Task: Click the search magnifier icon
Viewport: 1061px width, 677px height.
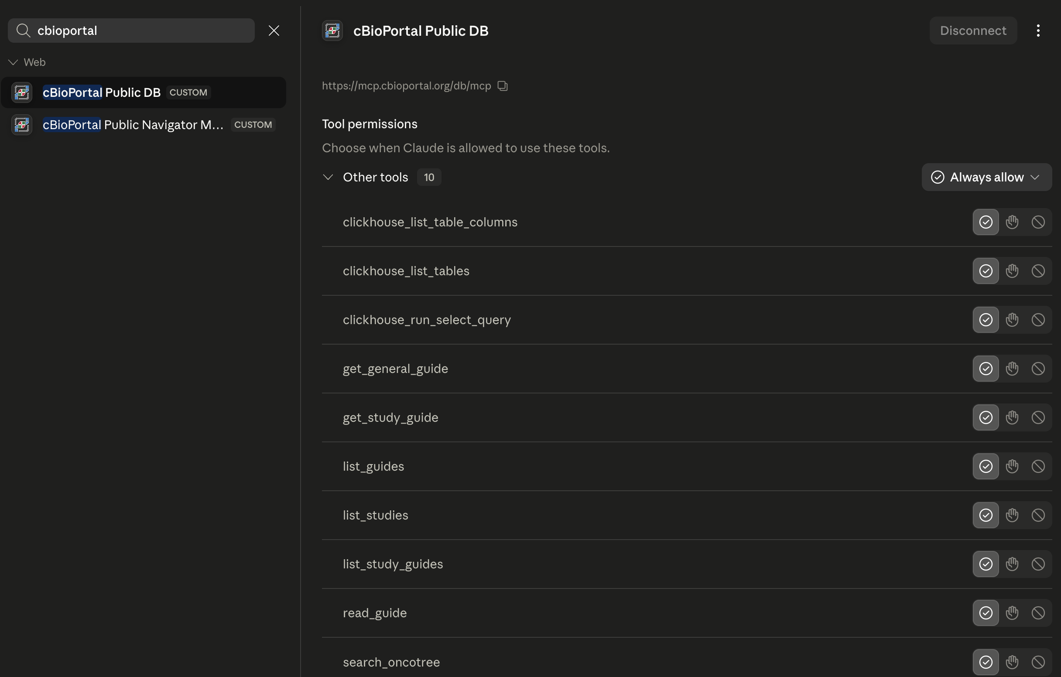Action: pyautogui.click(x=23, y=31)
